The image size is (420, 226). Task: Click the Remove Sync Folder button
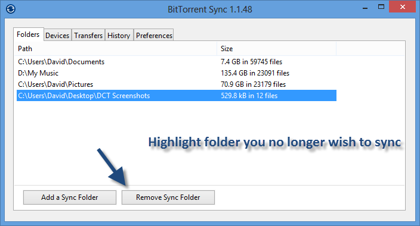click(x=168, y=197)
